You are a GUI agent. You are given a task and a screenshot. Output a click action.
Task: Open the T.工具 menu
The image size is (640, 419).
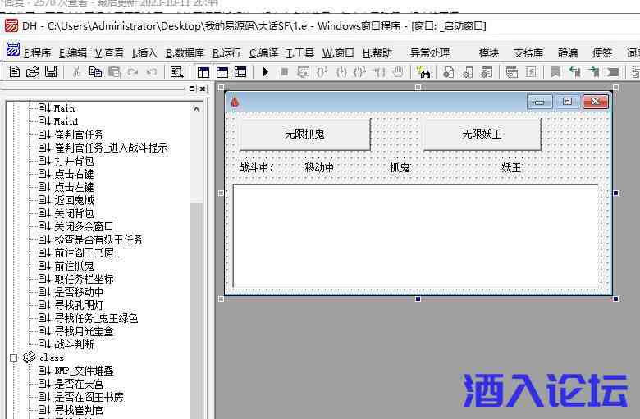click(x=299, y=52)
